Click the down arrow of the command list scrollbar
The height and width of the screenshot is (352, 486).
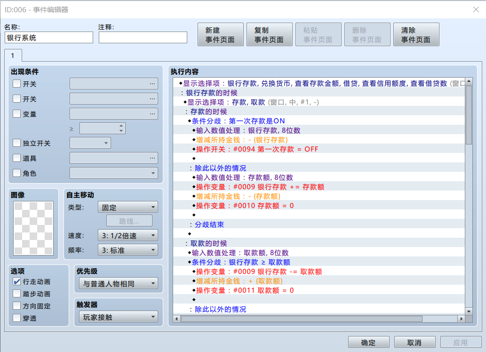point(469,311)
